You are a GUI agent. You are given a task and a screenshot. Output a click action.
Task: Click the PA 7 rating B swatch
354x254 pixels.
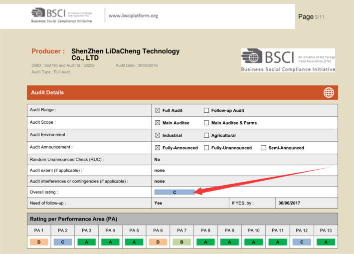(182, 242)
